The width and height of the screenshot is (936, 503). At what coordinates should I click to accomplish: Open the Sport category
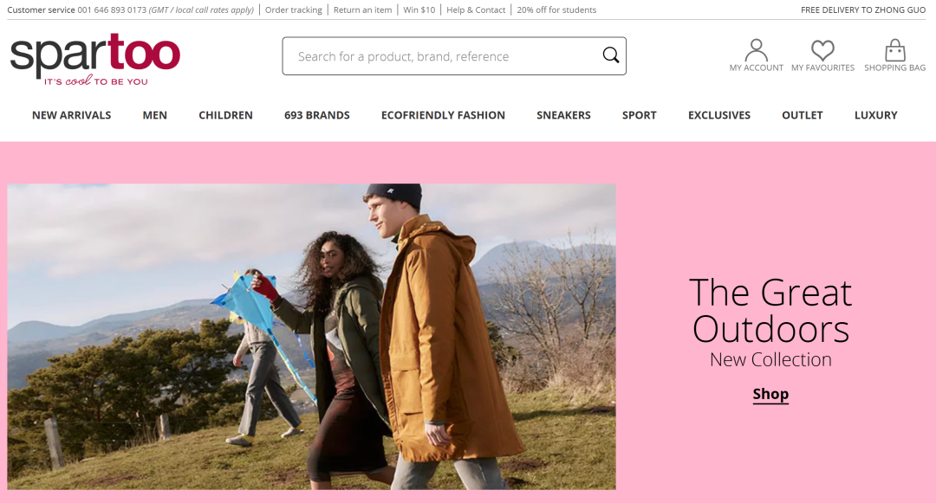[x=640, y=115]
